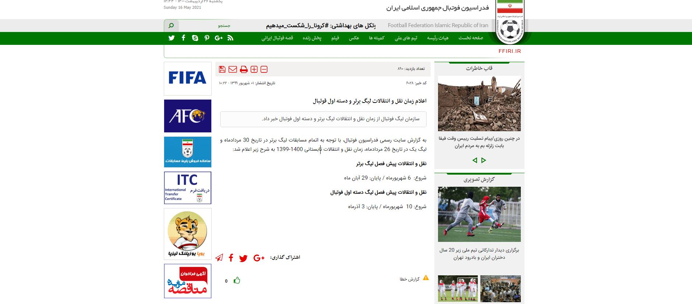
Task: Open پخش زنده menu item
Action: tap(312, 38)
